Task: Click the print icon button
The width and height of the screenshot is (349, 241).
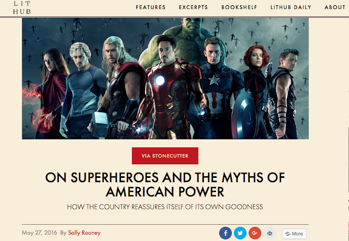Action: [x=269, y=233]
